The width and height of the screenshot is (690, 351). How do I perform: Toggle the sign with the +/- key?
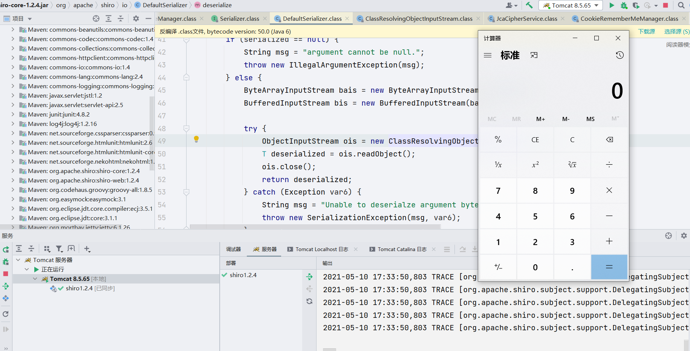pyautogui.click(x=498, y=267)
